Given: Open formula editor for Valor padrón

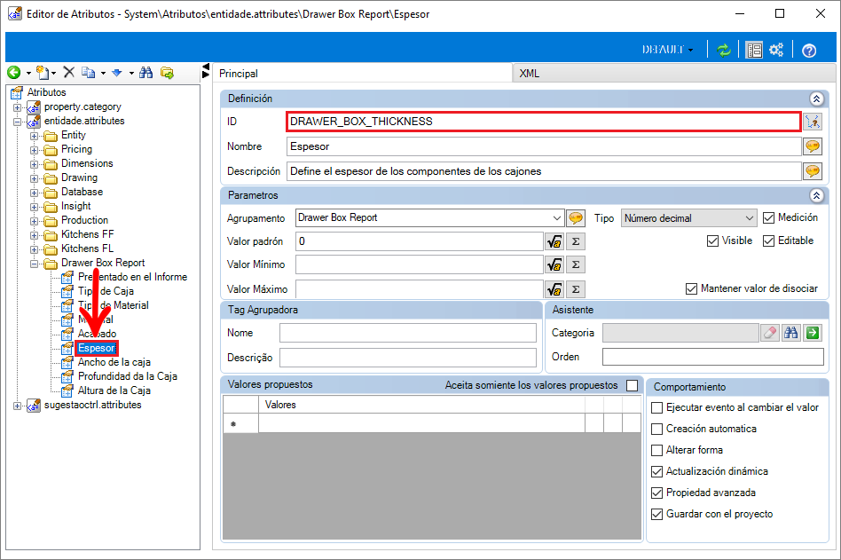Looking at the screenshot, I should coord(554,241).
